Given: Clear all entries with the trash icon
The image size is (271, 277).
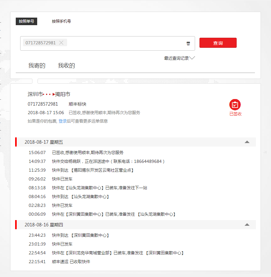Looking at the screenshot, I should [x=188, y=43].
